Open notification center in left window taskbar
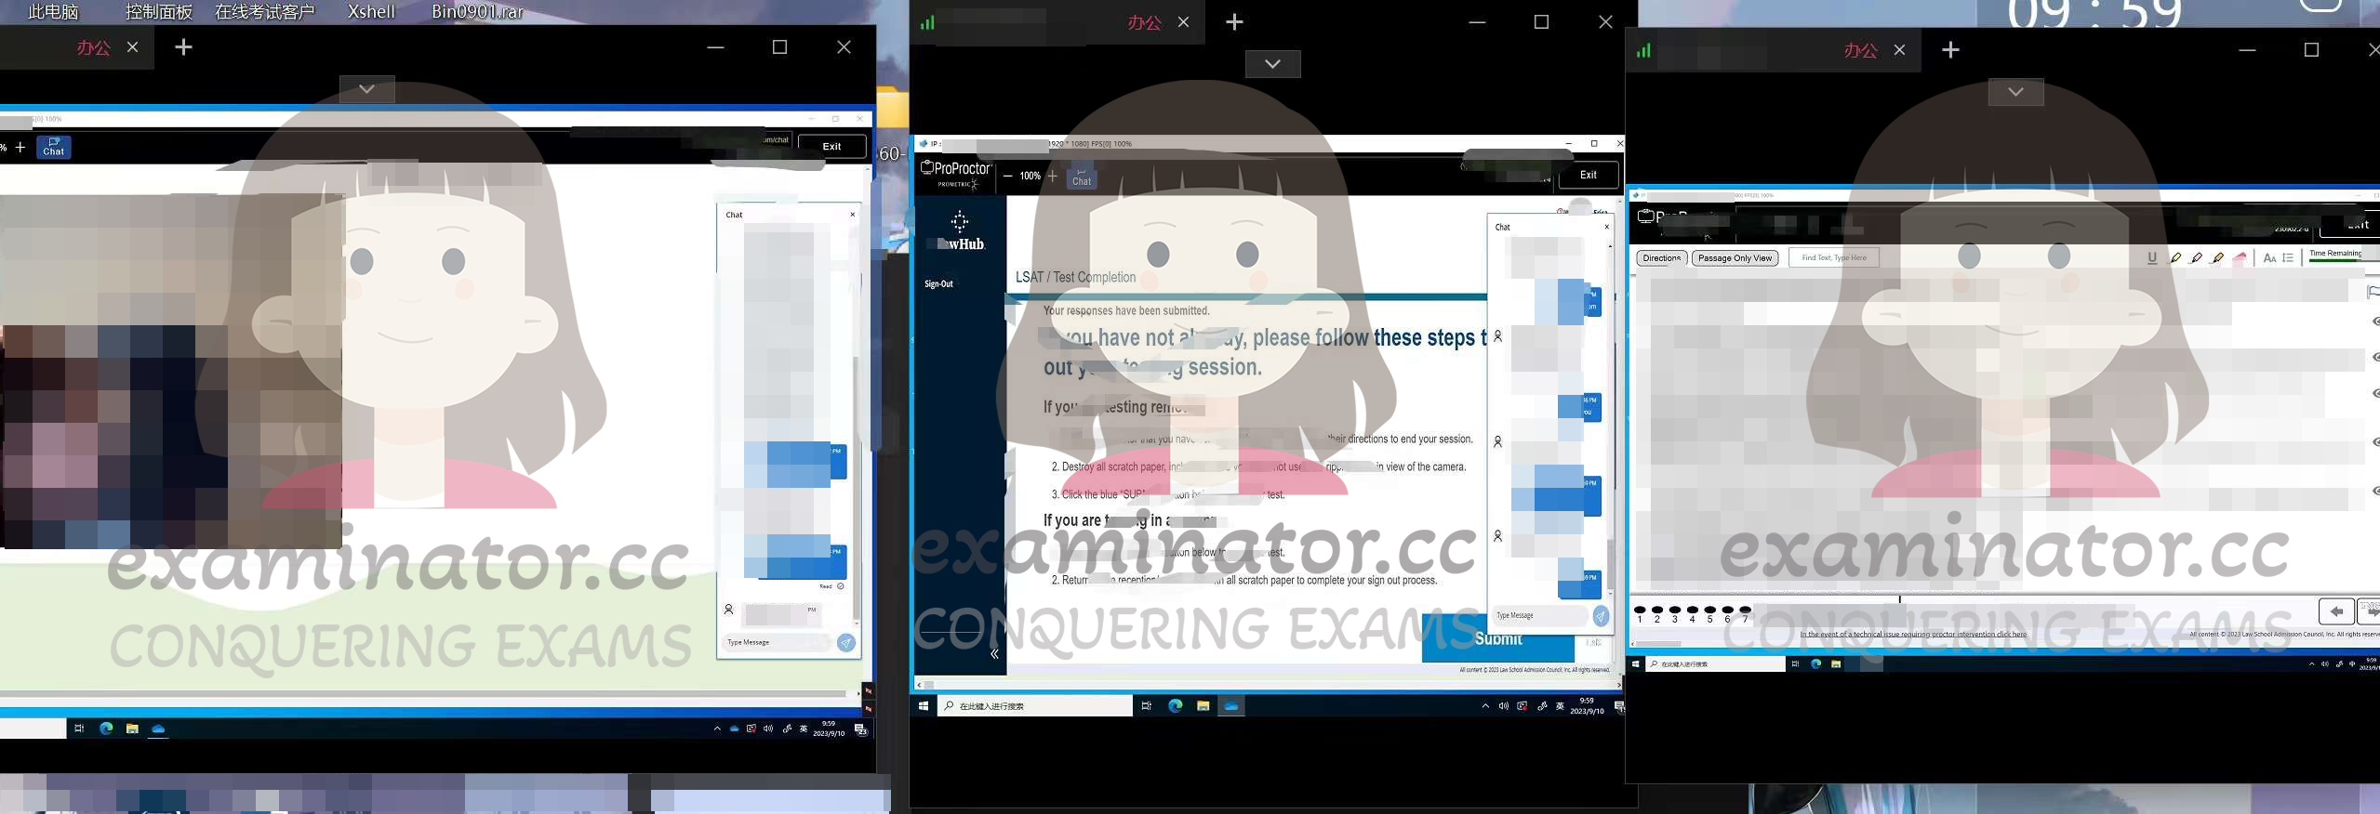 (x=861, y=730)
